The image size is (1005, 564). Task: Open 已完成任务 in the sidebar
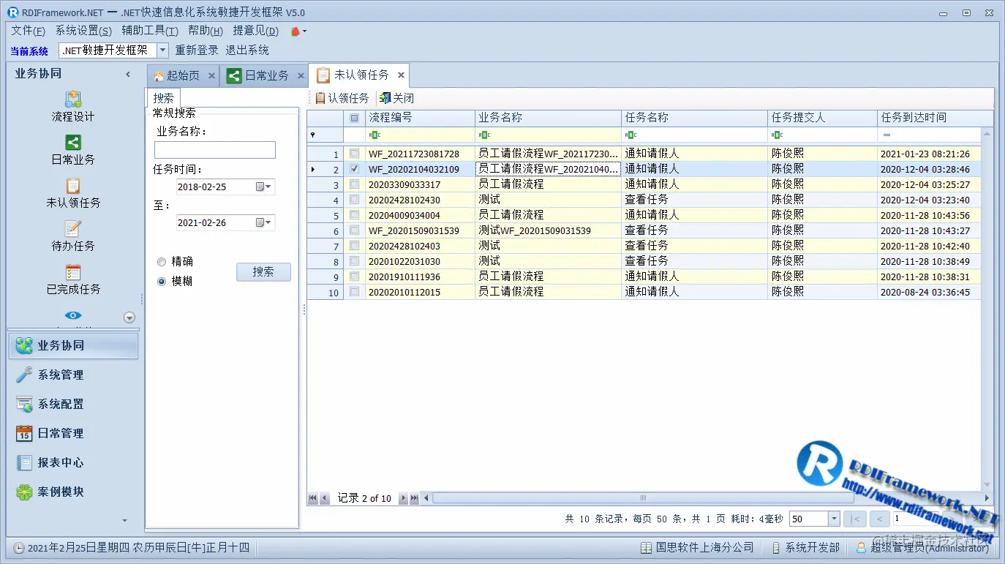[x=73, y=279]
